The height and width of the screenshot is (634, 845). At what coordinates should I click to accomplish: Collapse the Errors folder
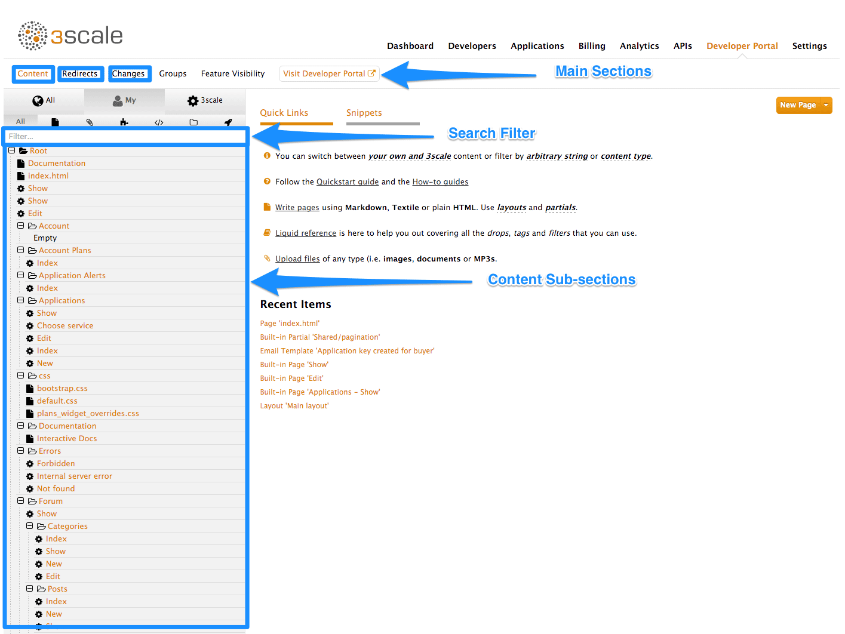[20, 451]
